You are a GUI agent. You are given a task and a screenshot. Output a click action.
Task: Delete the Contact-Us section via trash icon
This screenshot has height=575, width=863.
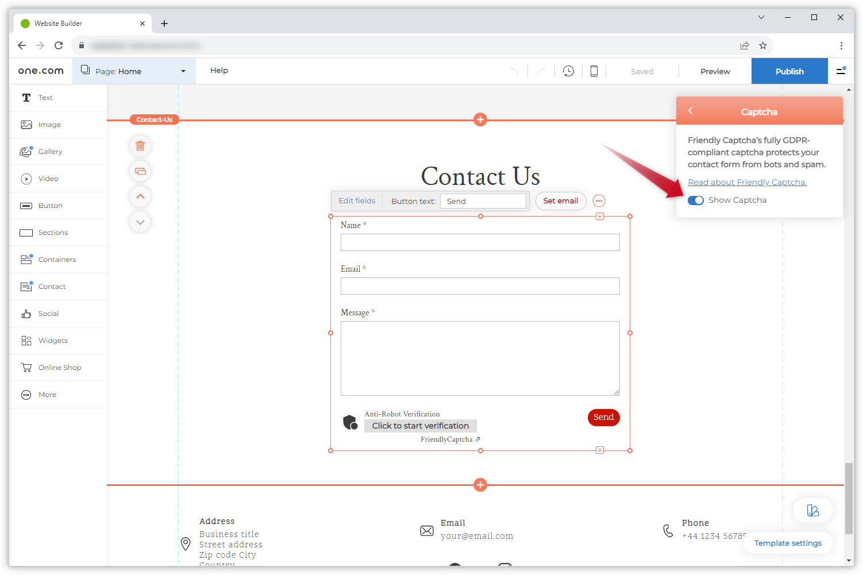tap(140, 146)
